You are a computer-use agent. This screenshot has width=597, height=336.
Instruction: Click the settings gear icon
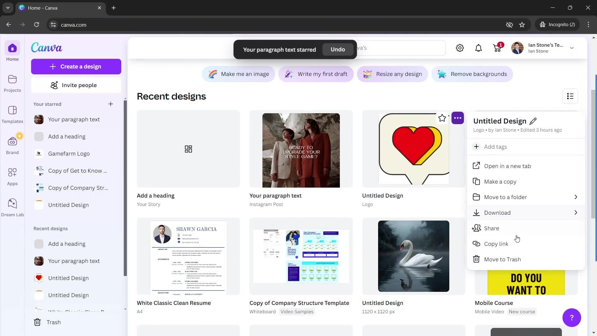460,48
